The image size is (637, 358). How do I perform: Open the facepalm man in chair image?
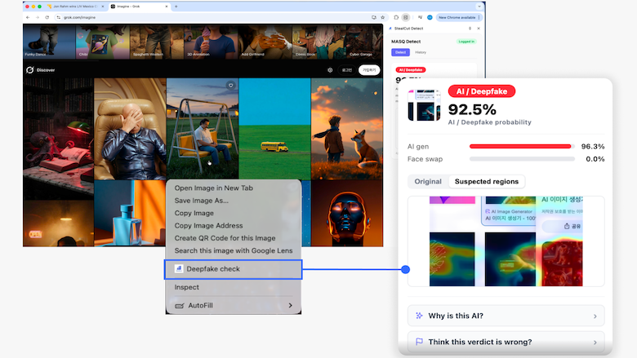tap(130, 129)
